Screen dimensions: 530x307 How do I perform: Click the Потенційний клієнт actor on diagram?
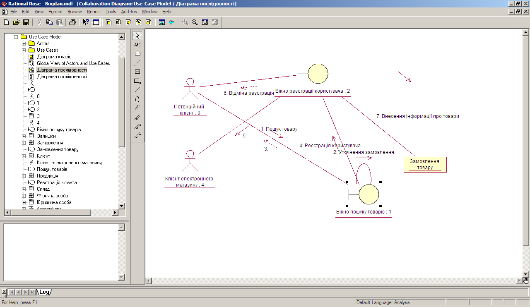point(190,88)
